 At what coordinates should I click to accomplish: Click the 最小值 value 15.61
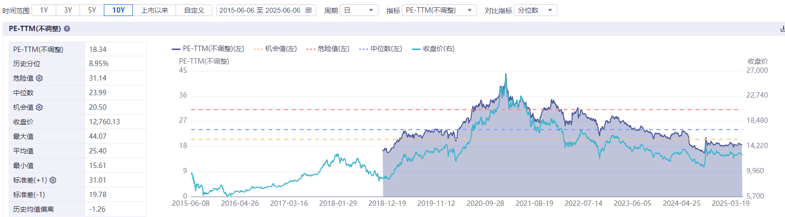click(x=98, y=166)
